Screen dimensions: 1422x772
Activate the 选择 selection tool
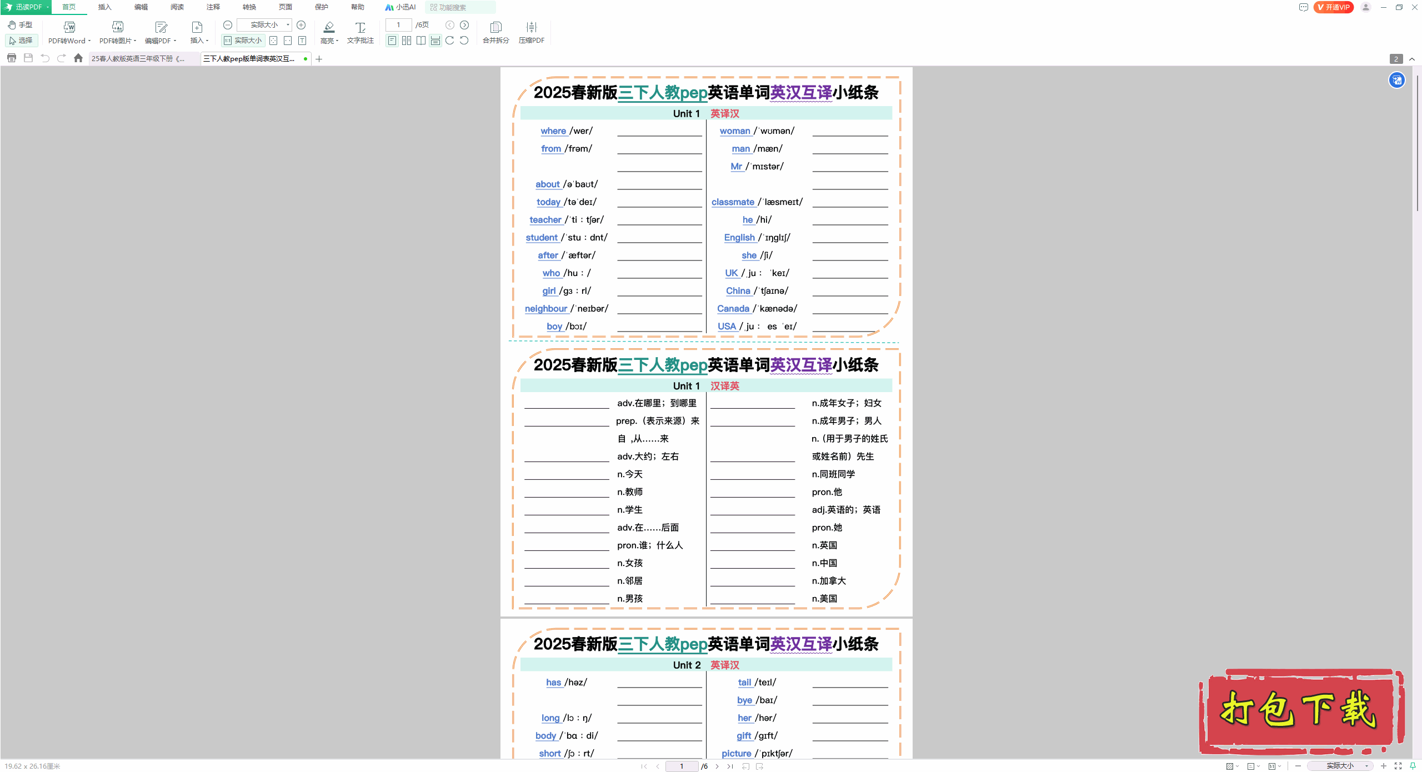21,41
